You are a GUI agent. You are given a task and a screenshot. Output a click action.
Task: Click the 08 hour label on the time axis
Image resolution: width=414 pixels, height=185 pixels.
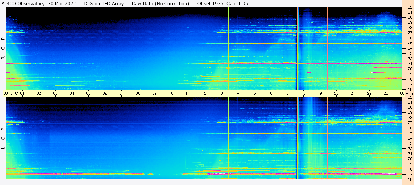pos(138,93)
